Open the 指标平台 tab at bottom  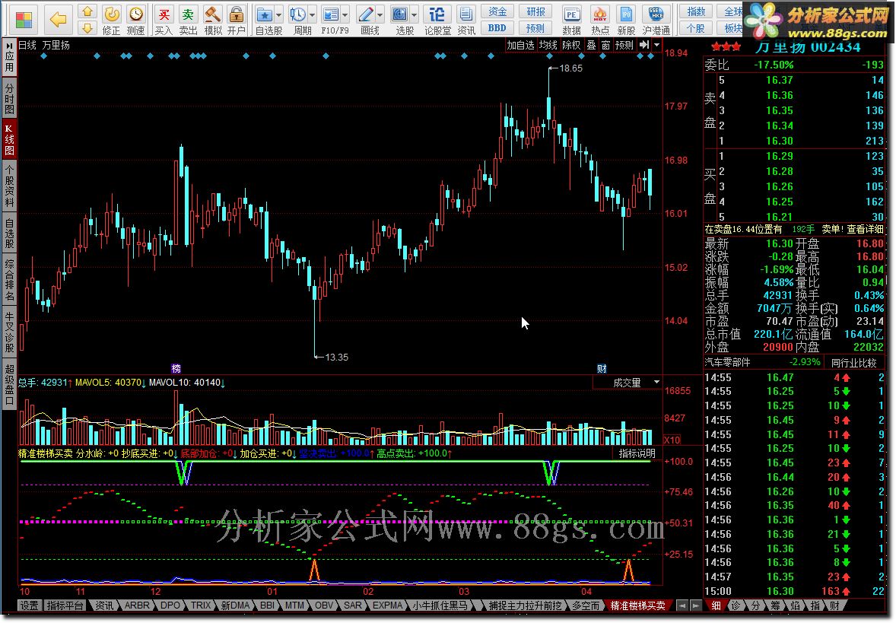pyautogui.click(x=65, y=606)
